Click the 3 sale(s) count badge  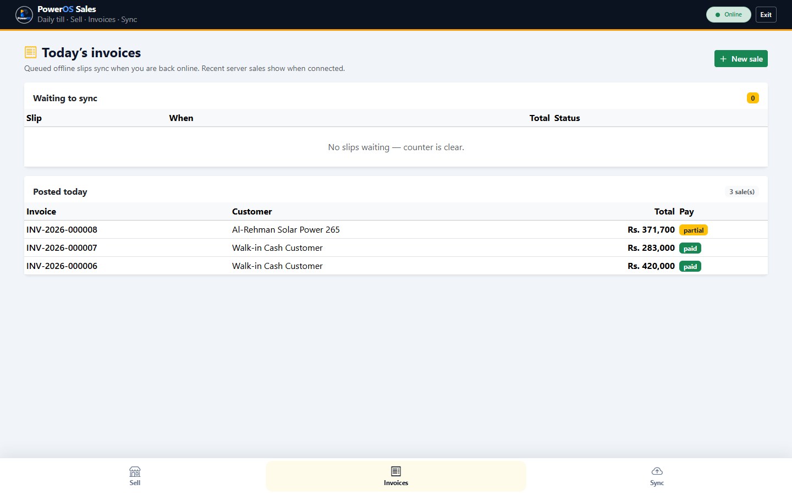pyautogui.click(x=741, y=192)
